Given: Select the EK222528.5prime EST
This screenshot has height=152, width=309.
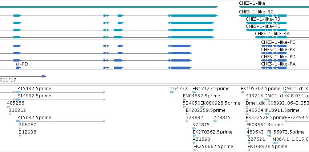Looking at the screenshot, I should click(x=265, y=118).
